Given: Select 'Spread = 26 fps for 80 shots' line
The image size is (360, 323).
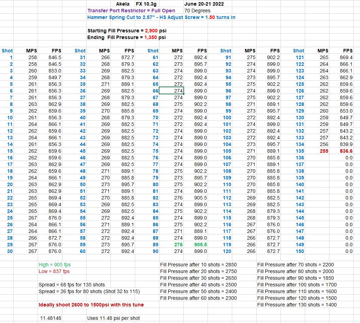Looking at the screenshot, I should (89, 291).
